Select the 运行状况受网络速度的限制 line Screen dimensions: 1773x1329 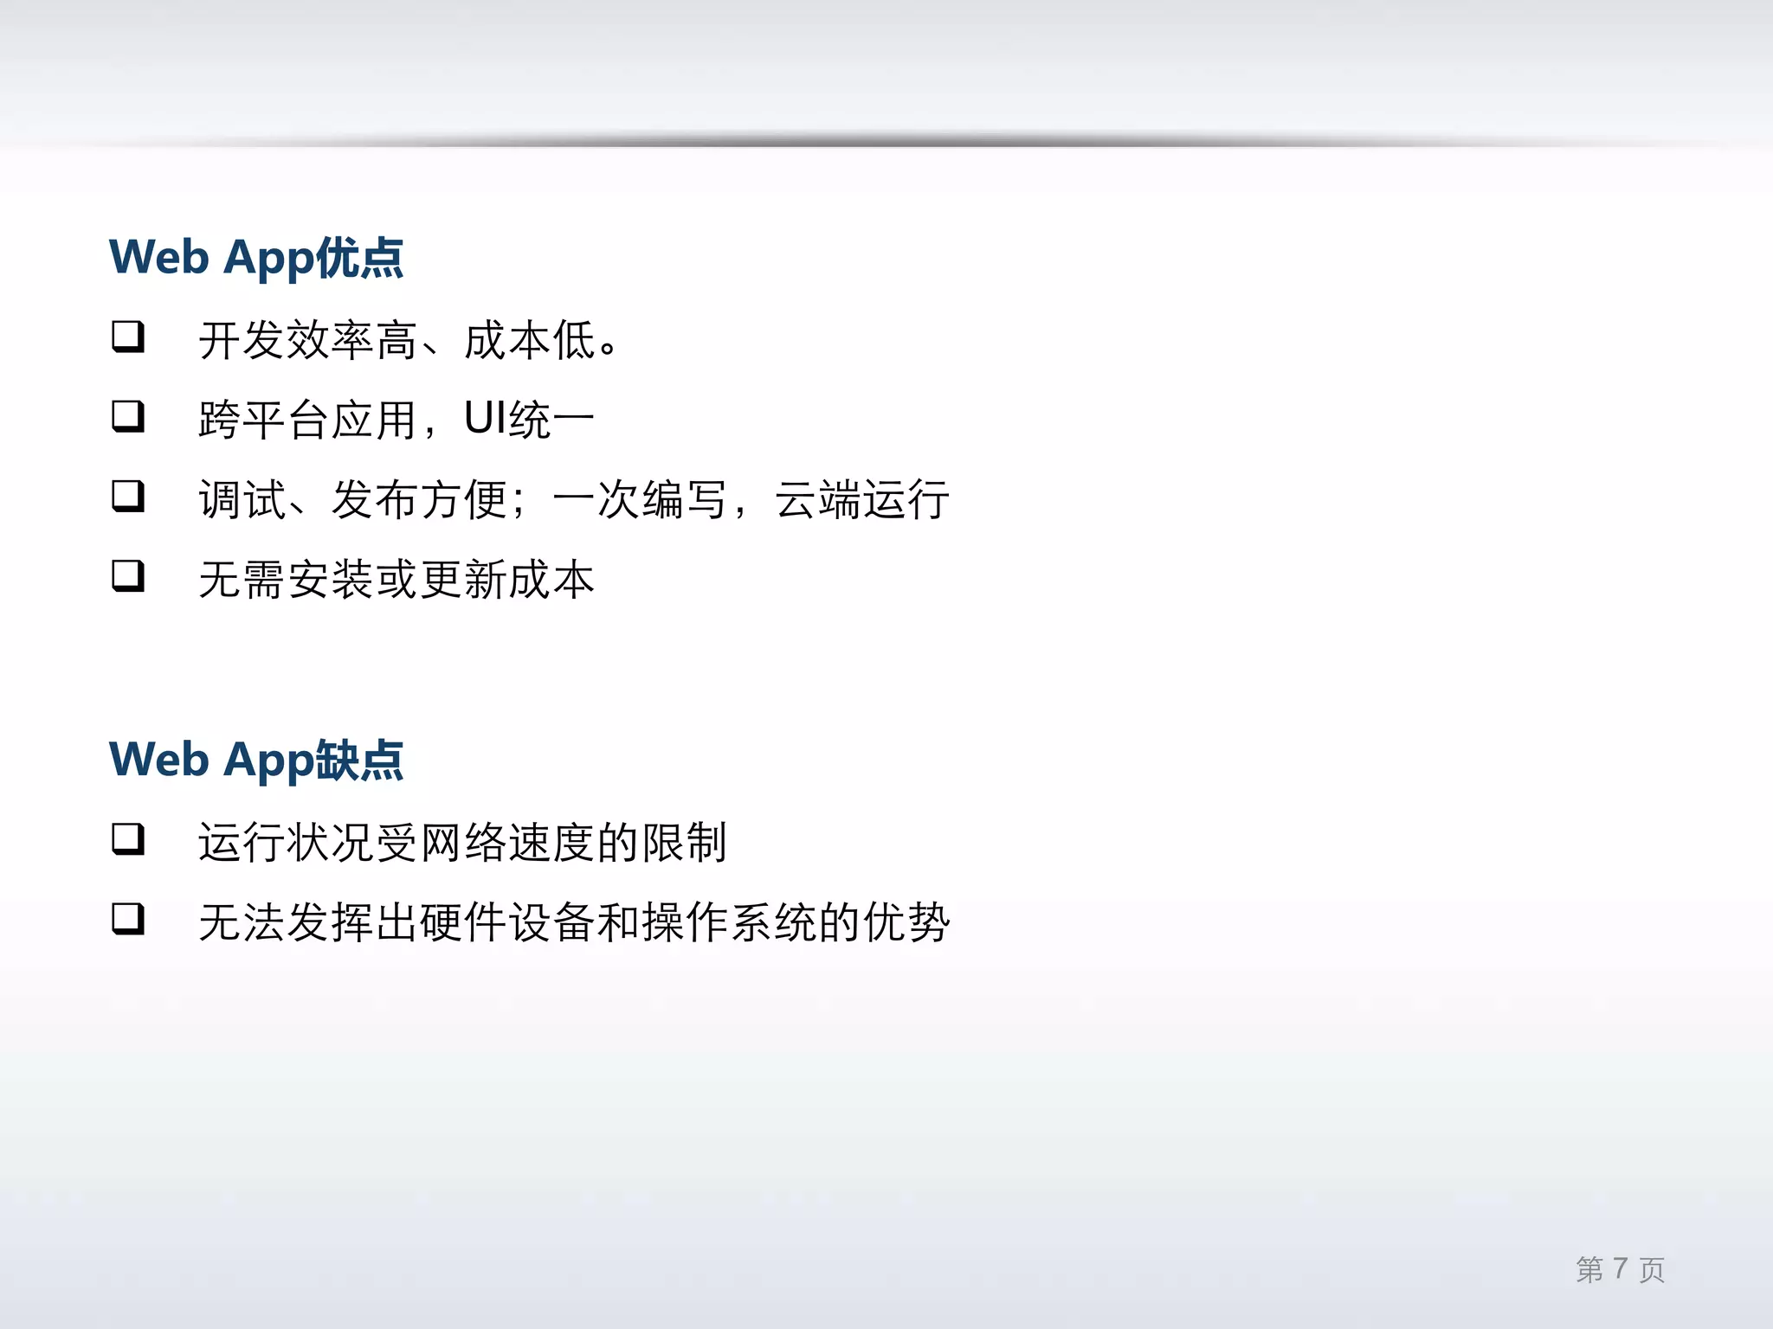(x=462, y=843)
